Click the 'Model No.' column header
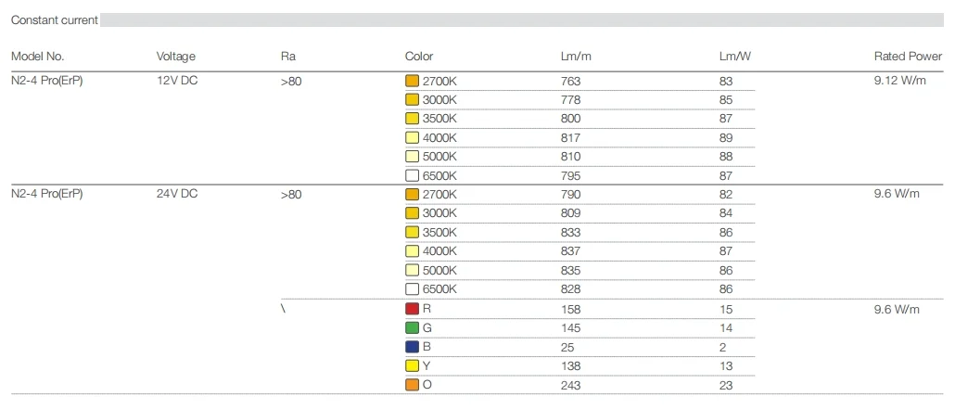Image resolution: width=955 pixels, height=409 pixels. (37, 57)
